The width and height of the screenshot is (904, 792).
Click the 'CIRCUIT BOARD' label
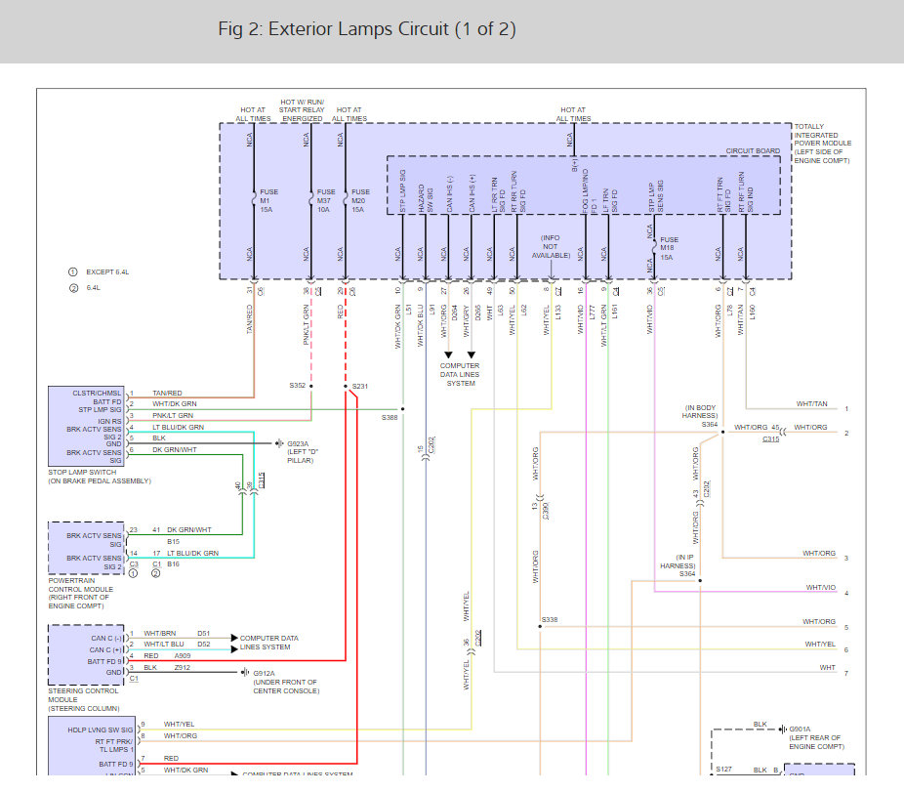(753, 151)
